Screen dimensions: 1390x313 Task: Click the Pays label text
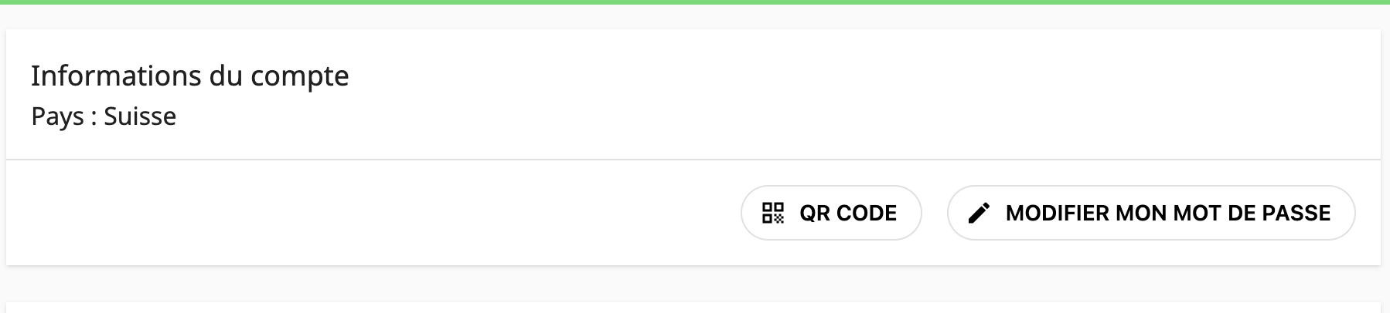pos(57,116)
